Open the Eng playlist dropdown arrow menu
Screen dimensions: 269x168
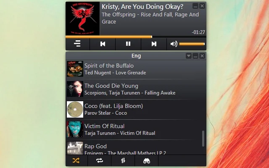(x=189, y=56)
